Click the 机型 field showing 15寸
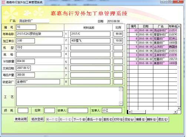 click(39, 48)
